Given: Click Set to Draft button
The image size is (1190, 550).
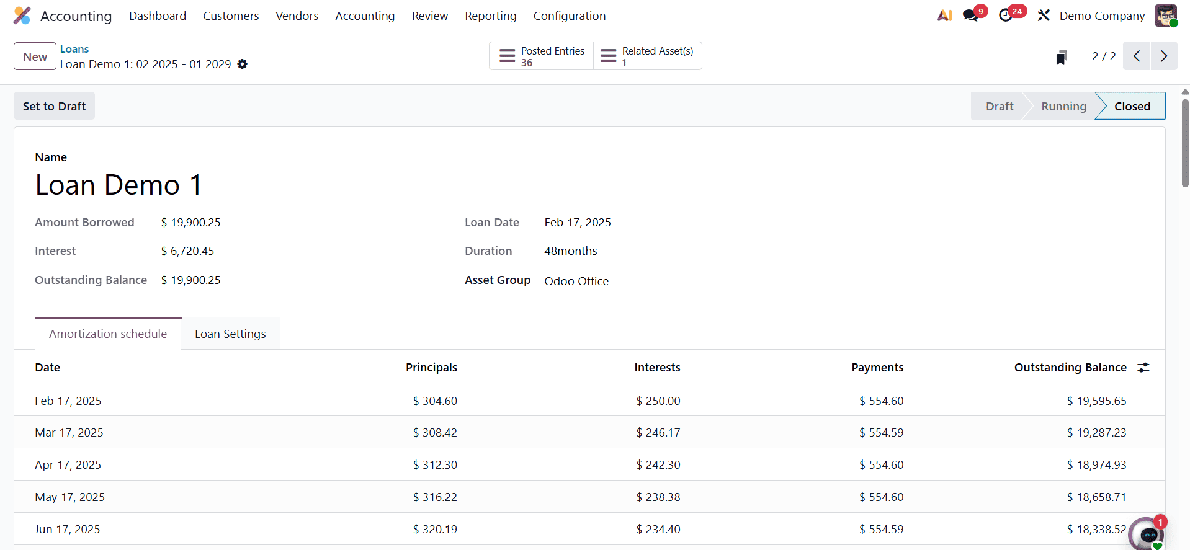Looking at the screenshot, I should tap(55, 106).
